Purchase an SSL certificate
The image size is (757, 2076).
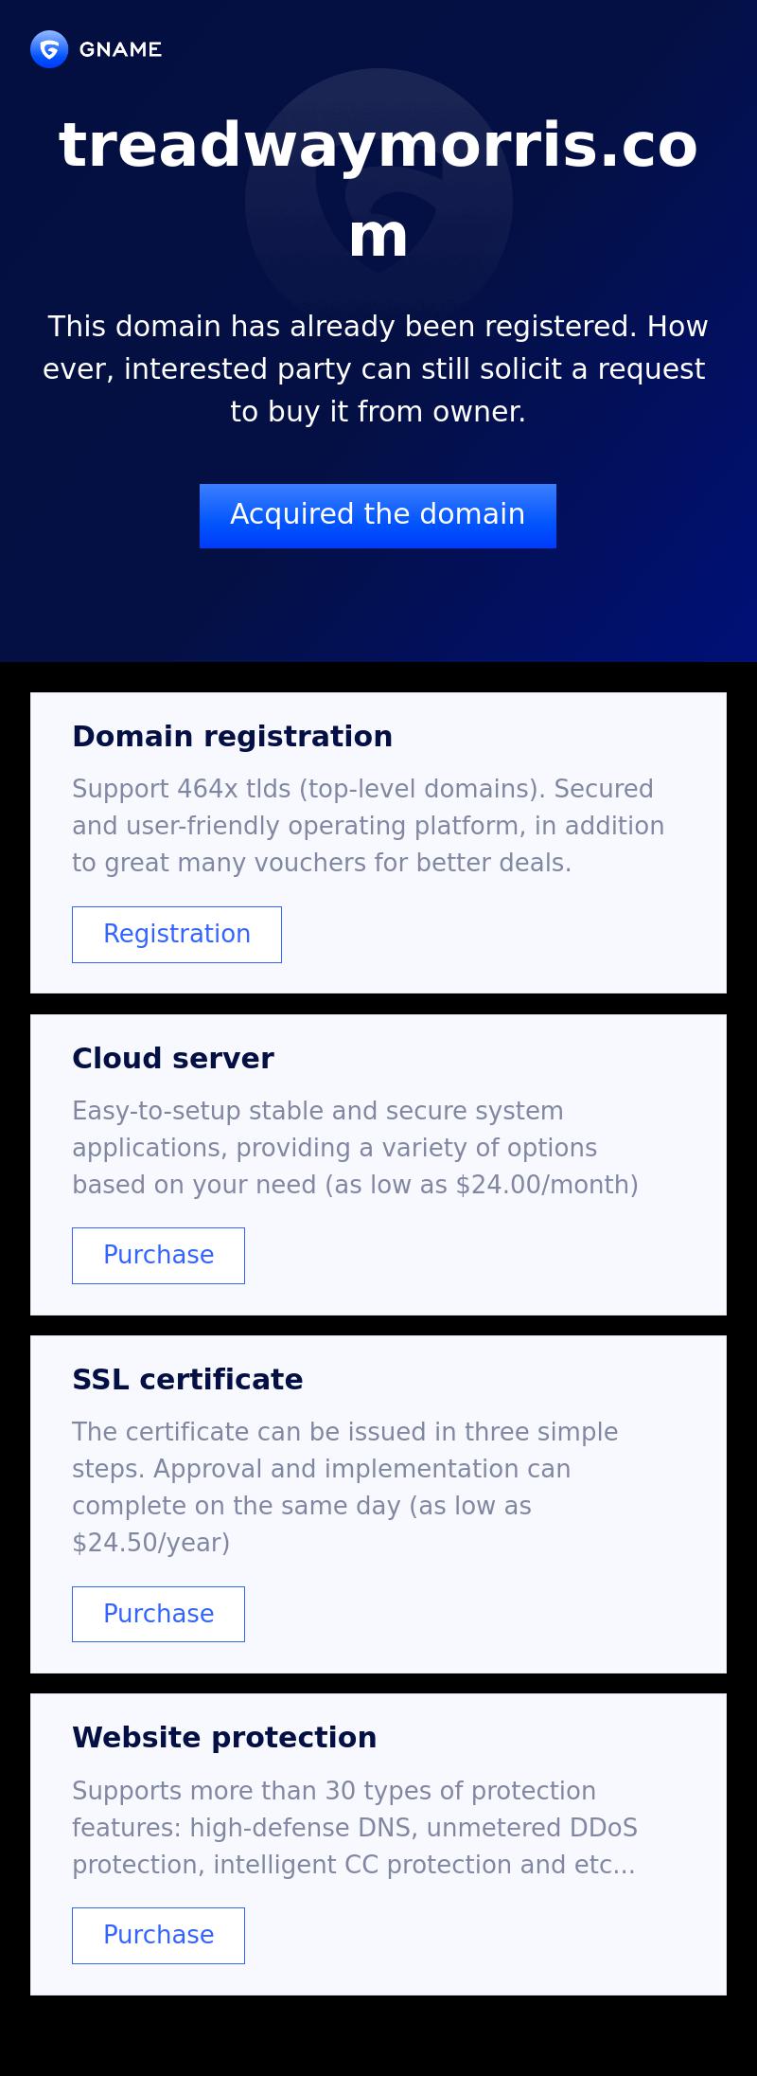158,1614
